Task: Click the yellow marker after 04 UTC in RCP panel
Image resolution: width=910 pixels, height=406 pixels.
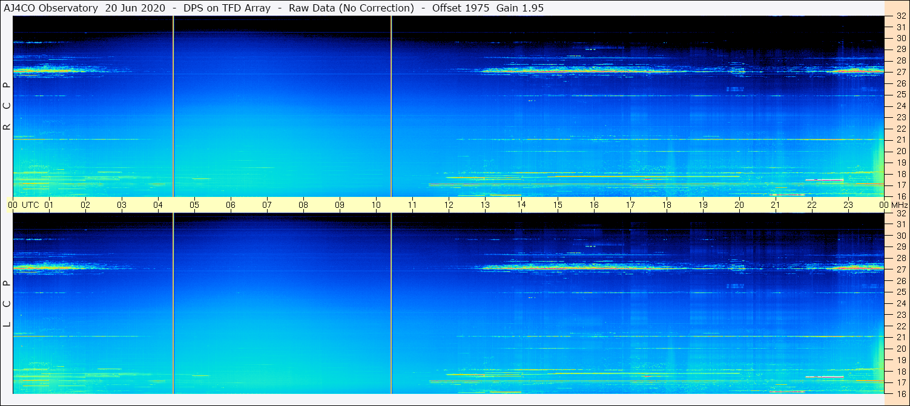Action: point(173,106)
